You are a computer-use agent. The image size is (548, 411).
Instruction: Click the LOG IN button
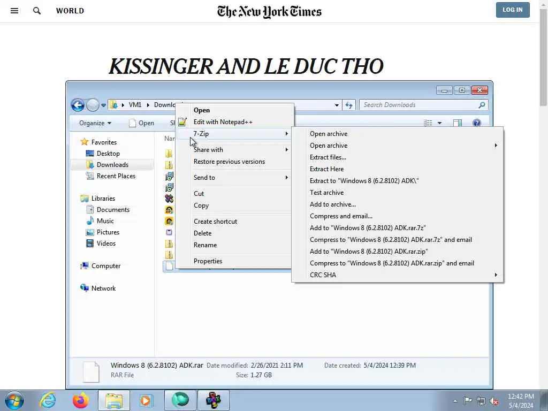pyautogui.click(x=512, y=10)
